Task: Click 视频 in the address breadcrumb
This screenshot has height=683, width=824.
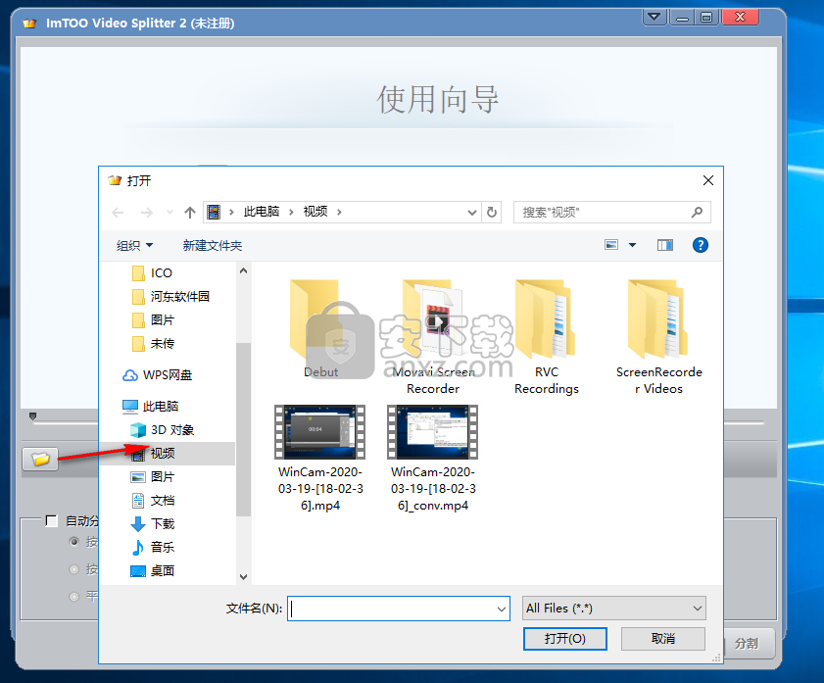Action: [315, 212]
